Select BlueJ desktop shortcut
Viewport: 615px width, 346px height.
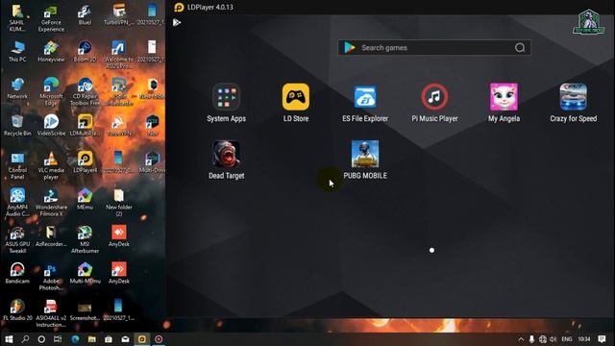(85, 15)
